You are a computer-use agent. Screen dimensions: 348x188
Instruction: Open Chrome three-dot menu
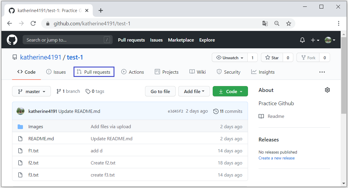[x=339, y=23]
